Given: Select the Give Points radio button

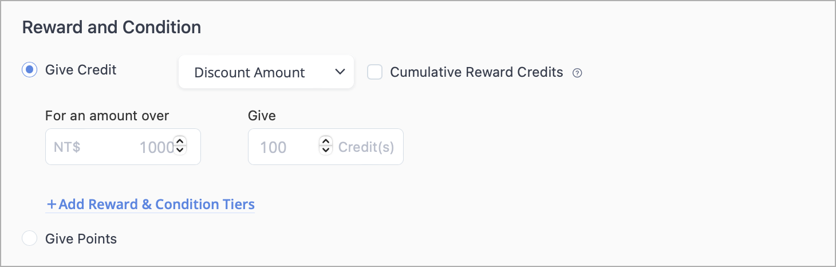Looking at the screenshot, I should pos(29,238).
